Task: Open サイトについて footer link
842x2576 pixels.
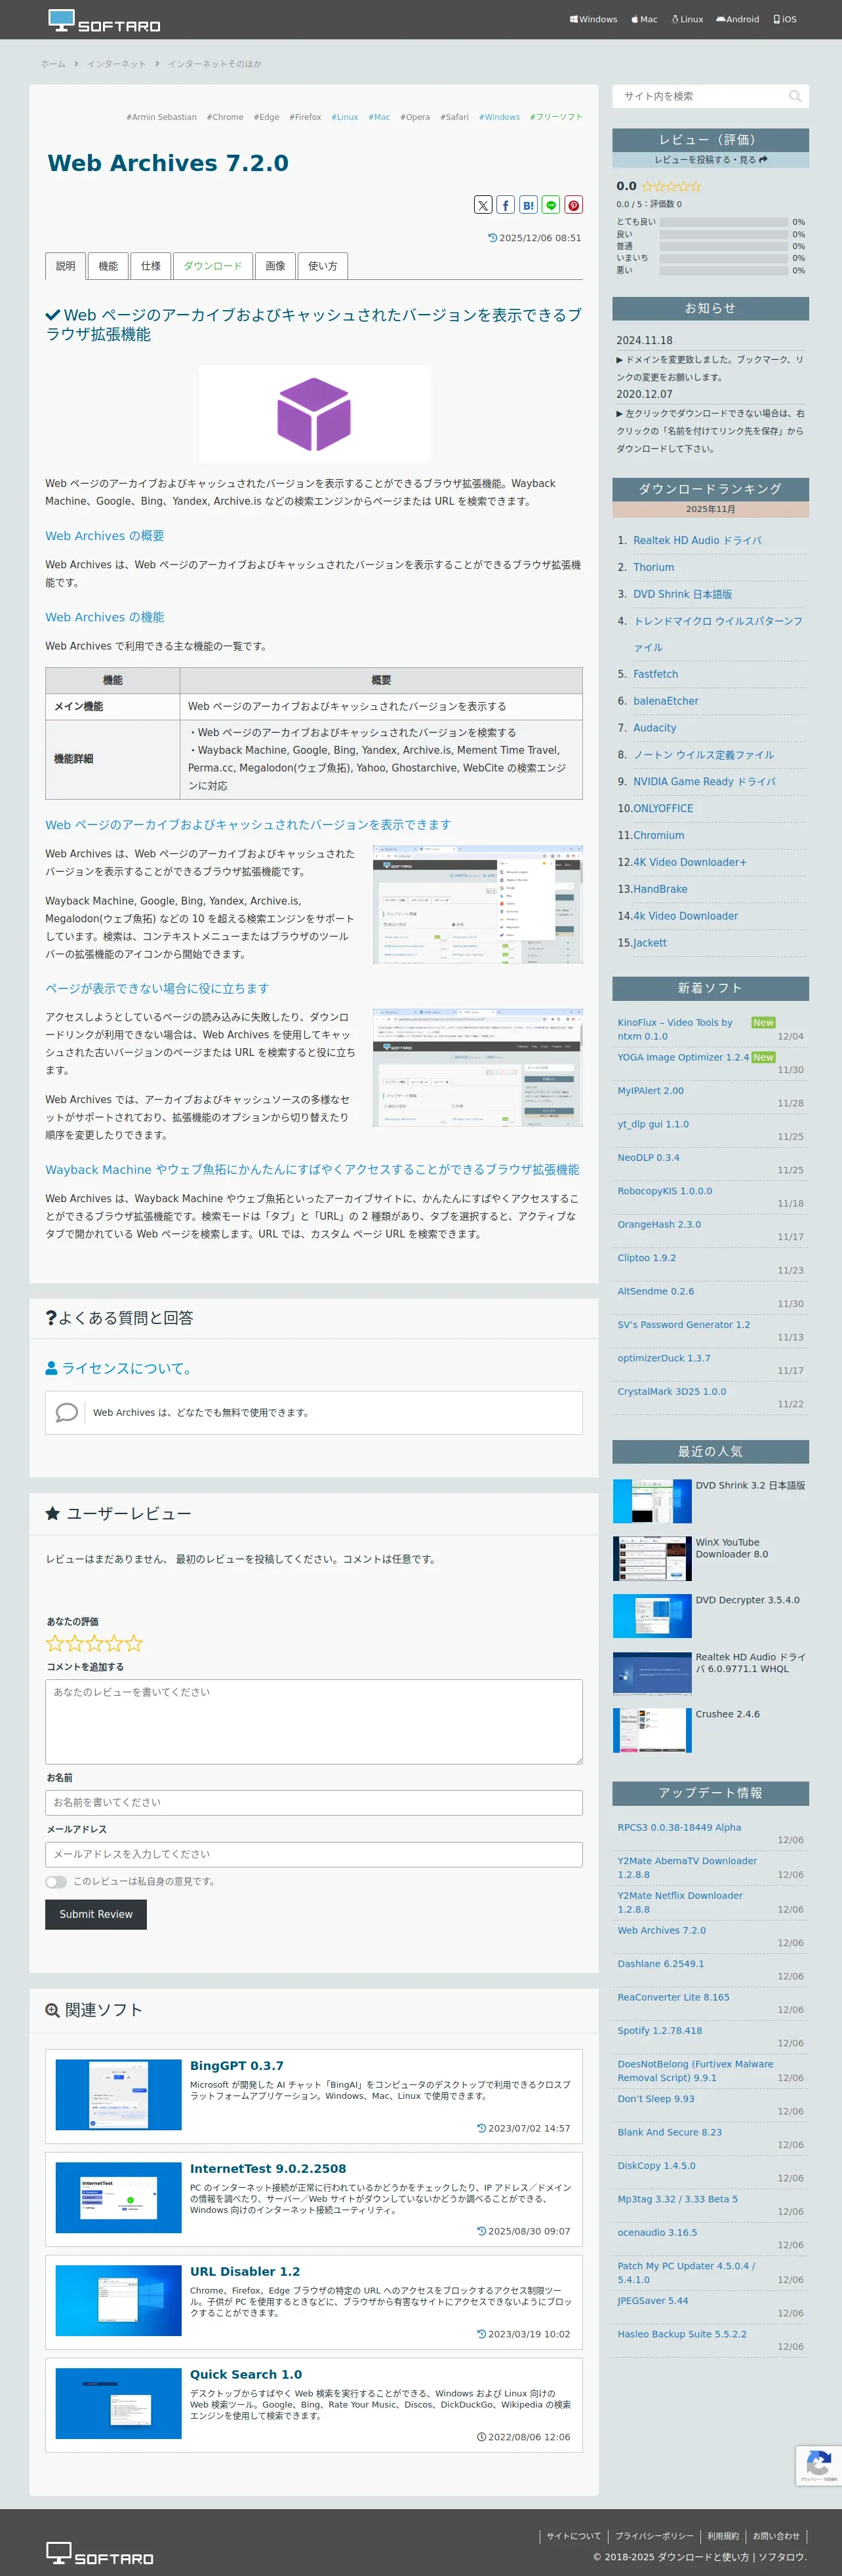Action: tap(574, 2536)
